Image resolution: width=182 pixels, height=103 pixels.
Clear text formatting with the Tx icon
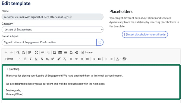point(65,59)
